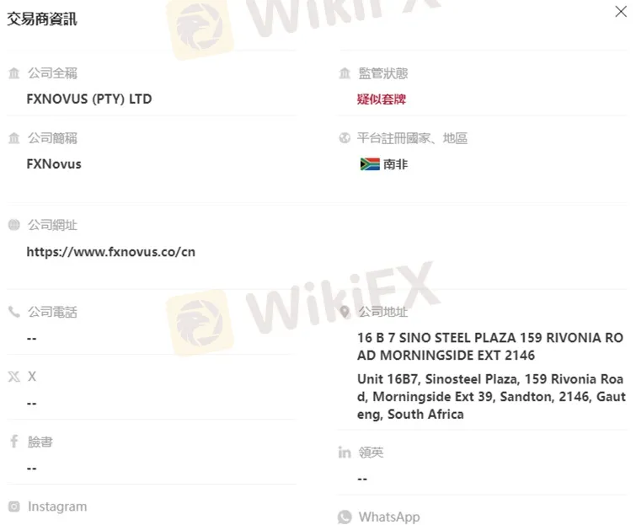Viewport: 636px width, 525px height.
Task: Click the LinkedIn icon beside 領英
Action: 345,452
